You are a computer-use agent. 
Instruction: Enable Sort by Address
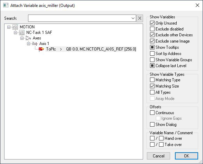[152, 53]
